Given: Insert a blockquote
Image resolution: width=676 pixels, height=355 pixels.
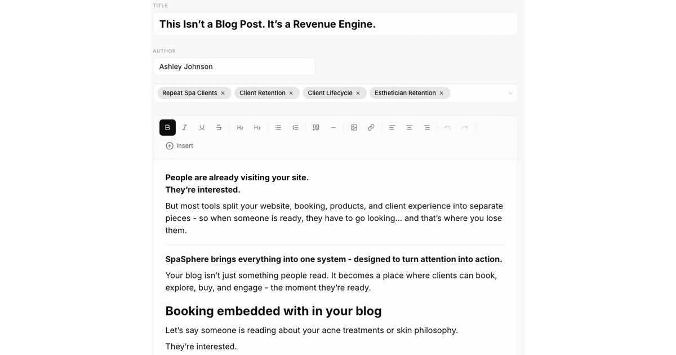Looking at the screenshot, I should click(x=316, y=128).
